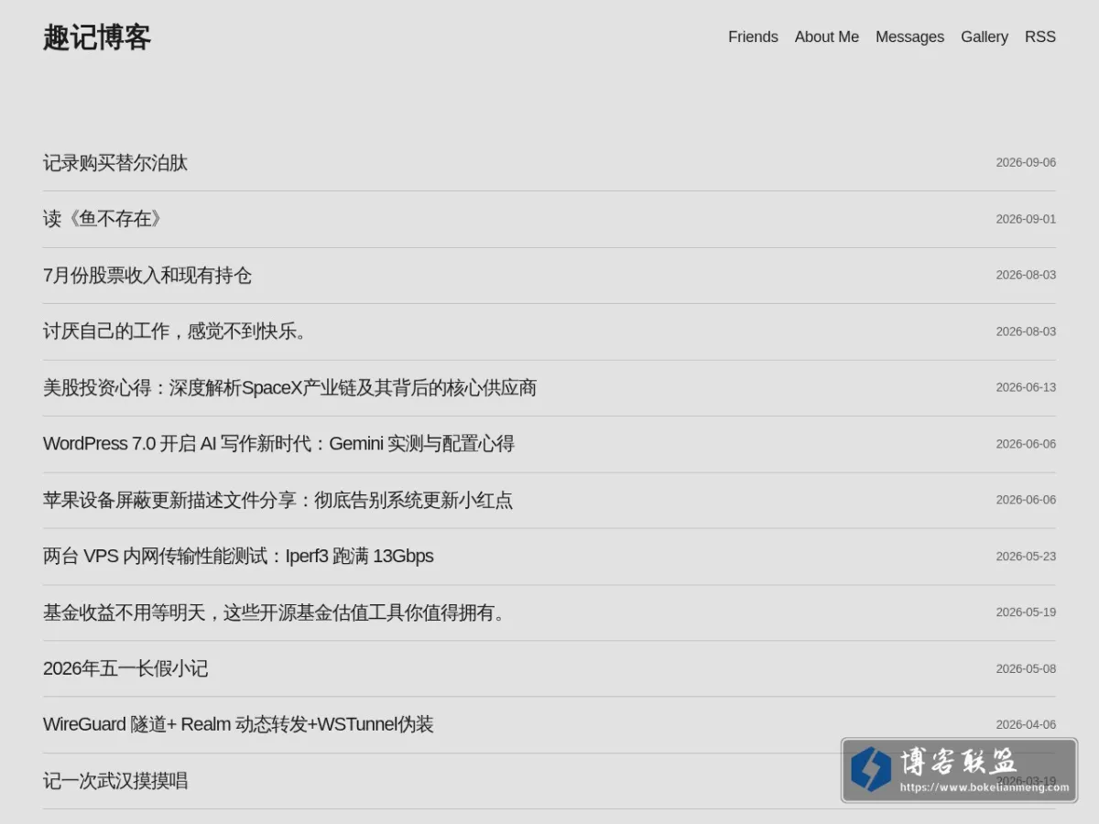View the Gallery page

tap(985, 37)
